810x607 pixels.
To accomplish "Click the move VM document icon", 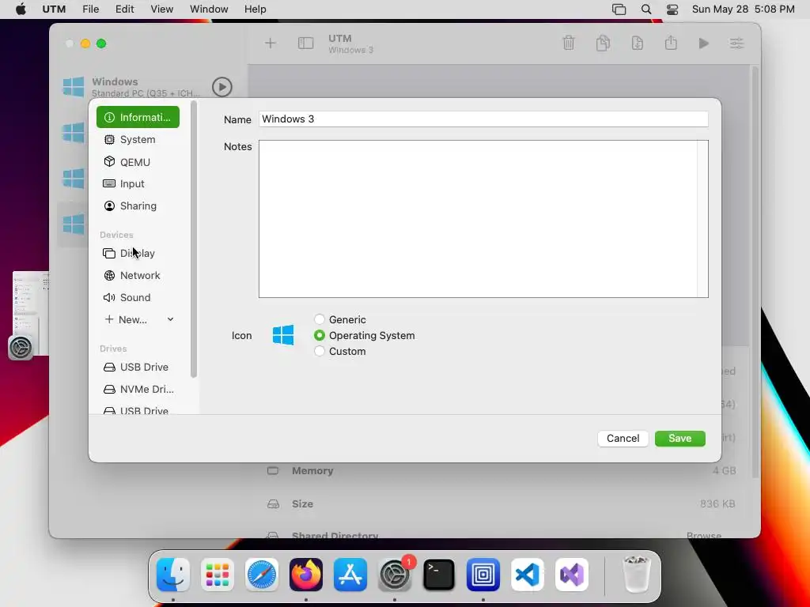I will 638,43.
